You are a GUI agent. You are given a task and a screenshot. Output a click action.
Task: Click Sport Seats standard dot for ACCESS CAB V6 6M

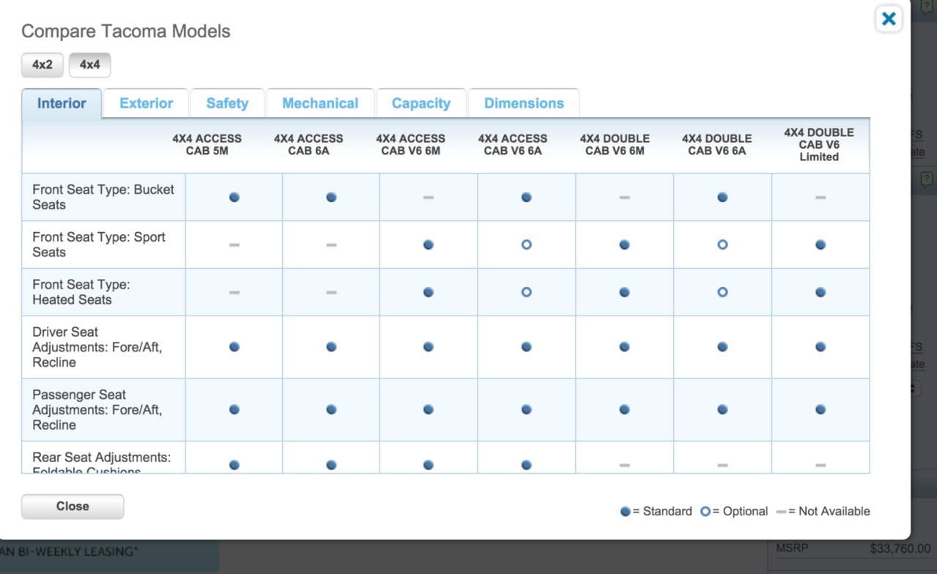429,245
